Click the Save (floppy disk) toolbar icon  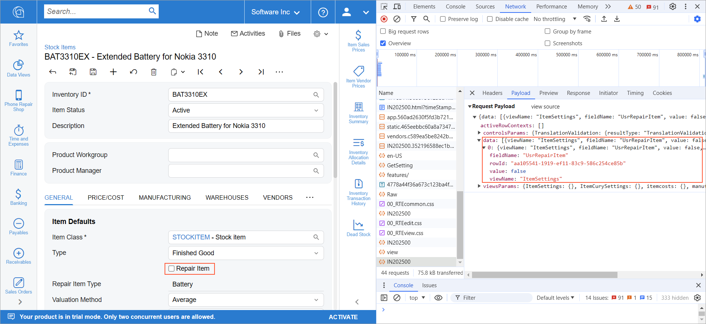click(x=93, y=72)
